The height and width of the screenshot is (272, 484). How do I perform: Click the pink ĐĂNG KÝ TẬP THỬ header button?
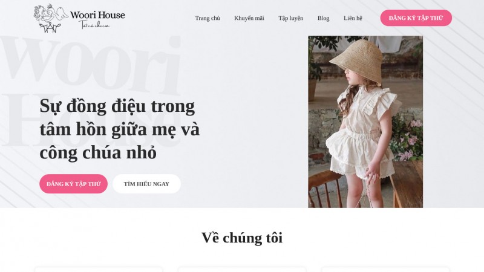point(416,18)
